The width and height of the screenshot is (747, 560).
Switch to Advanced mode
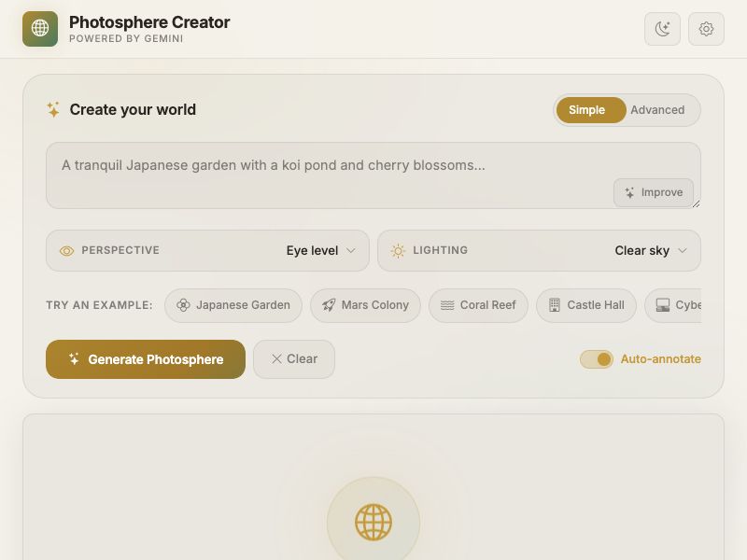coord(657,109)
